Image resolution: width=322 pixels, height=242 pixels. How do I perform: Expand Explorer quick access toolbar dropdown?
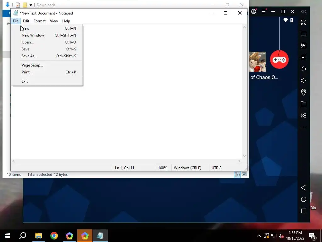tap(31, 5)
